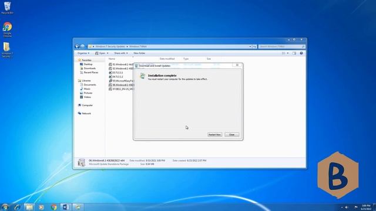376x211 pixels.
Task: Open the Pictures library
Action: pos(88,93)
